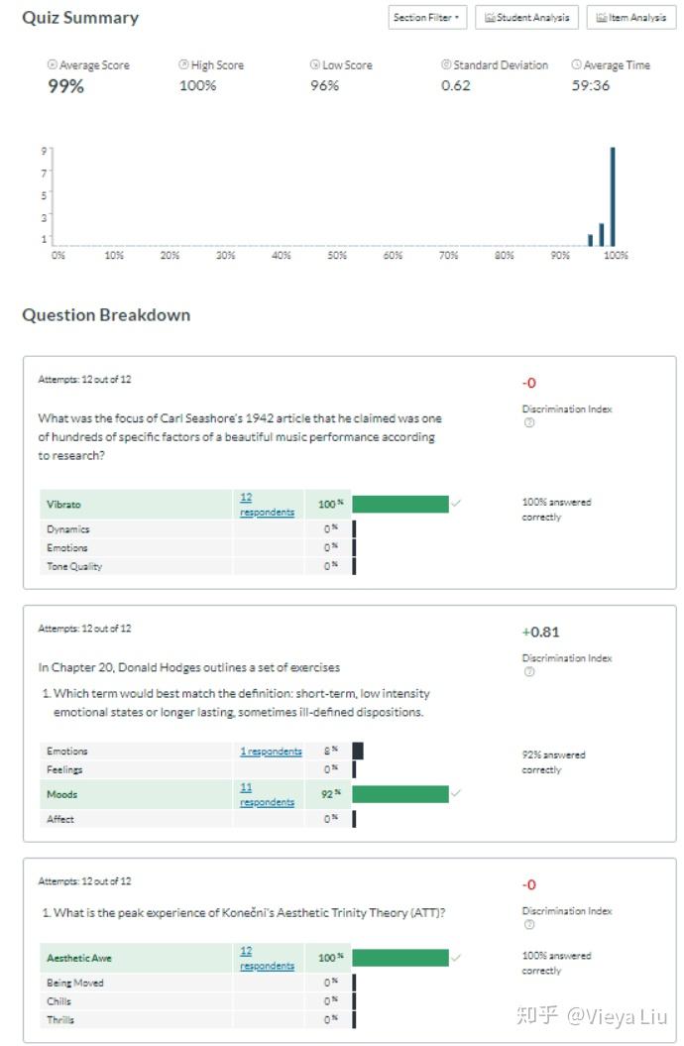Image resolution: width=684 pixels, height=1046 pixels.
Task: Open Discrimination Index help for Moods question
Action: (529, 672)
